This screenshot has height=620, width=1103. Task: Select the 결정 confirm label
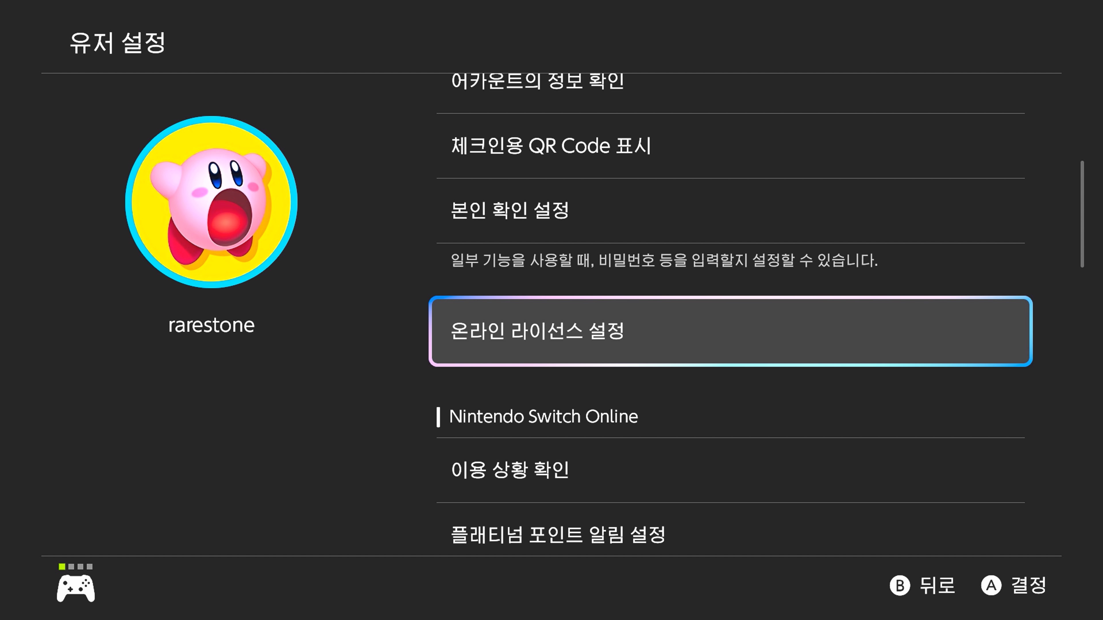[x=1029, y=585]
